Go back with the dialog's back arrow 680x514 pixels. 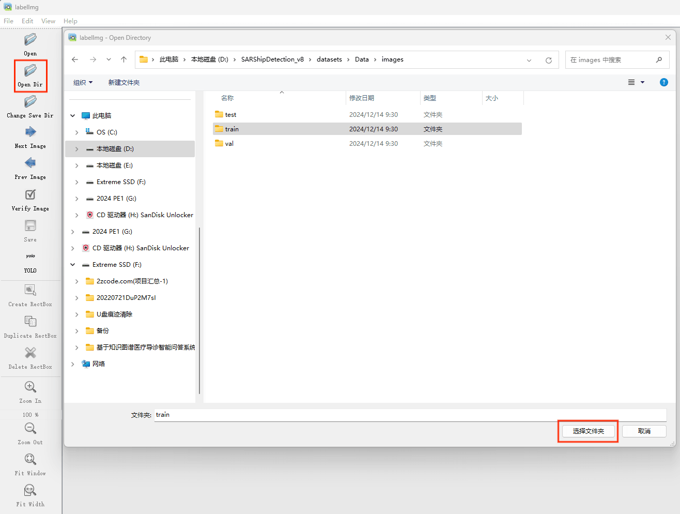75,59
